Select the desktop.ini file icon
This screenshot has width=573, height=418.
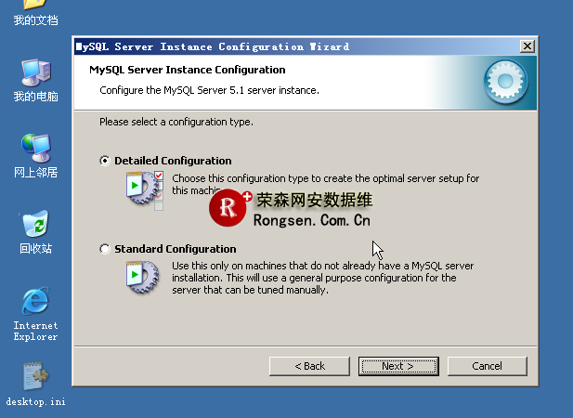click(35, 377)
